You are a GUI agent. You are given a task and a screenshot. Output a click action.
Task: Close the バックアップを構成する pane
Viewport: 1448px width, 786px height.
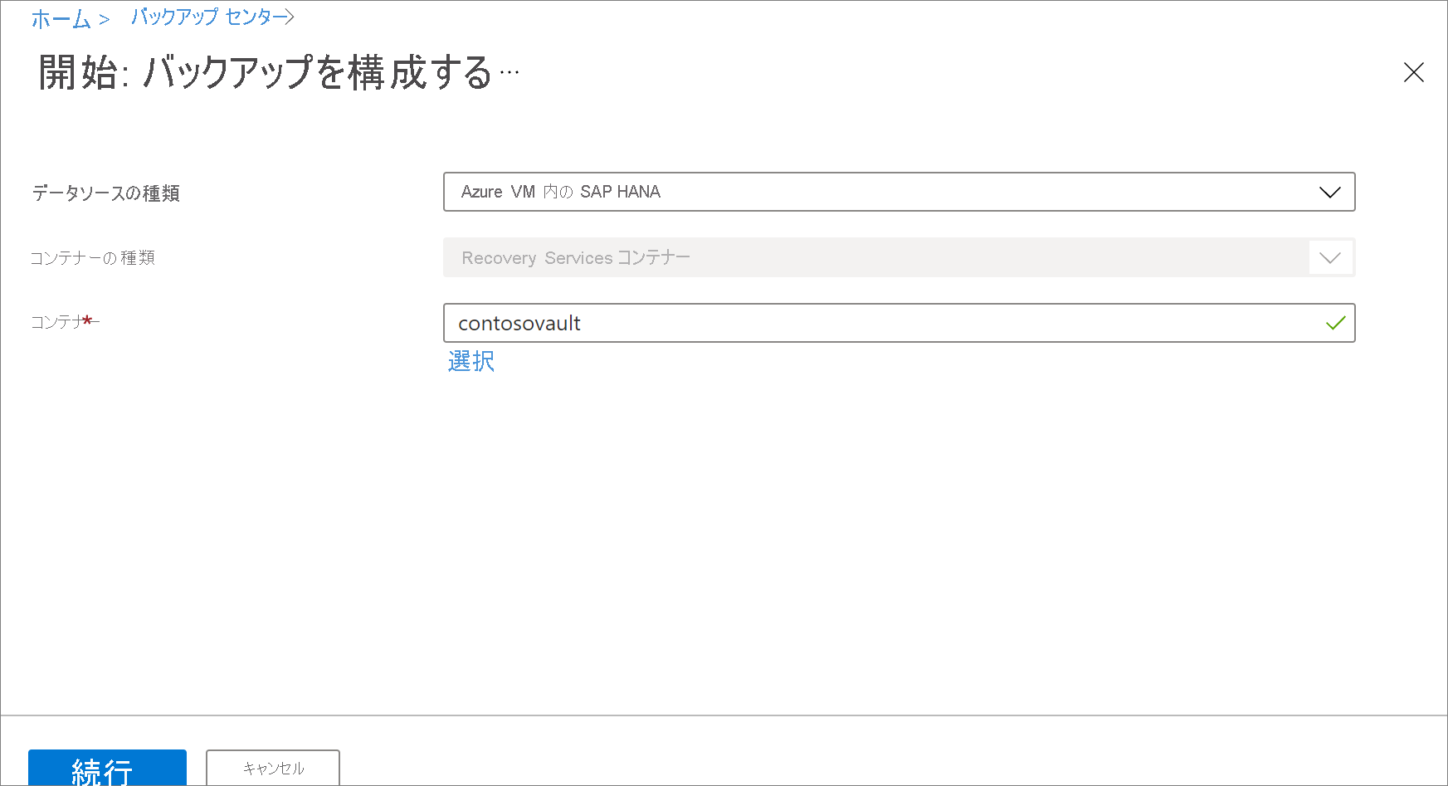pos(1413,72)
